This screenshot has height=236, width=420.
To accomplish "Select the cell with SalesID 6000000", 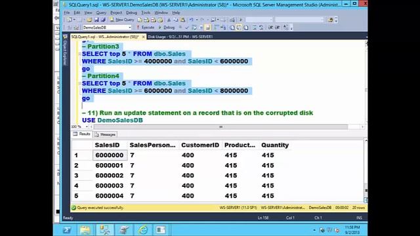I will (x=110, y=155).
